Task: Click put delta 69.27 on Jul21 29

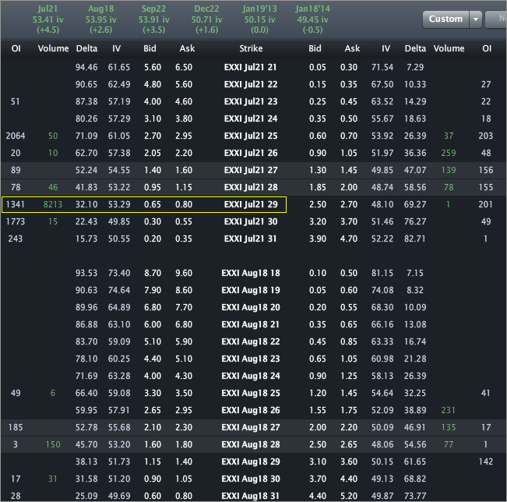Action: [415, 204]
